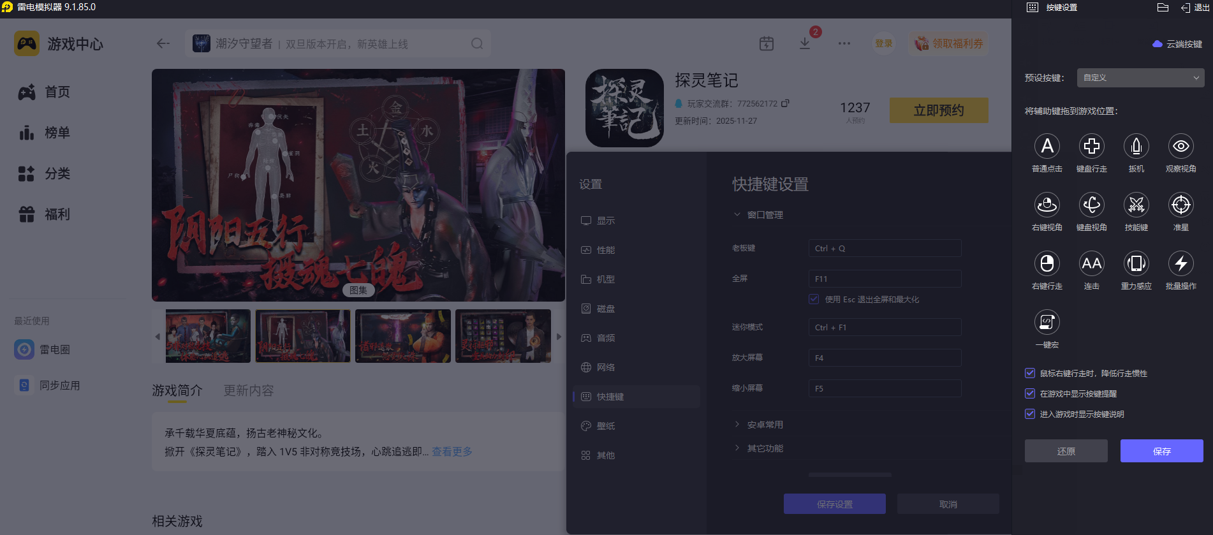Open 福利 benefits in sidebar
1213x535 pixels.
(45, 214)
